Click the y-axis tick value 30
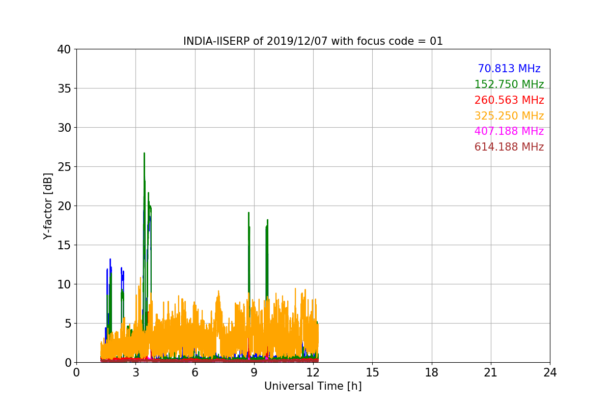The image size is (611, 407). click(x=64, y=128)
